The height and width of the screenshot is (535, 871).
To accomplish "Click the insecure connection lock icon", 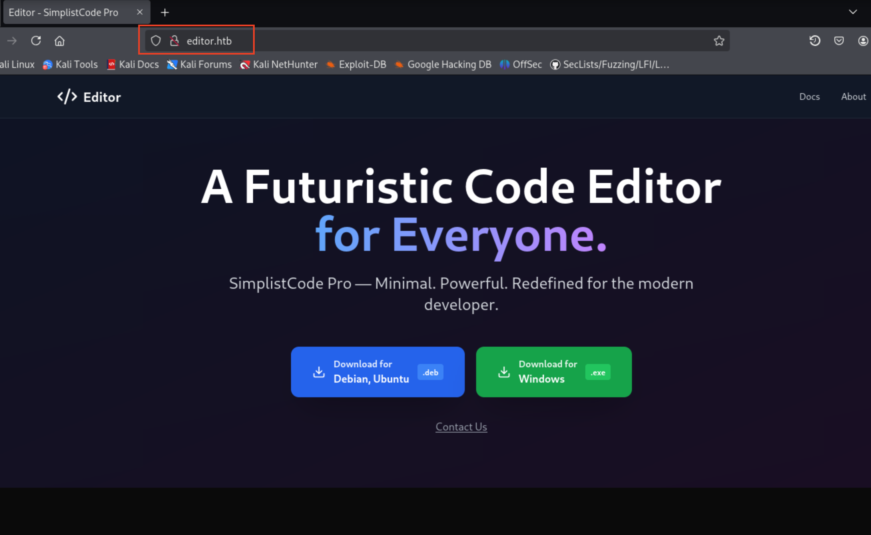I will (x=174, y=40).
